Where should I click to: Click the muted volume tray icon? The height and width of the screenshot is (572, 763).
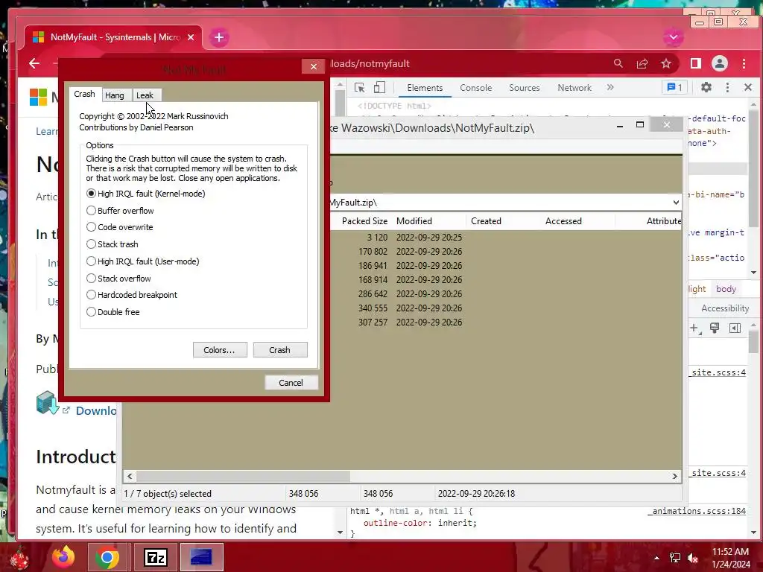(x=693, y=558)
